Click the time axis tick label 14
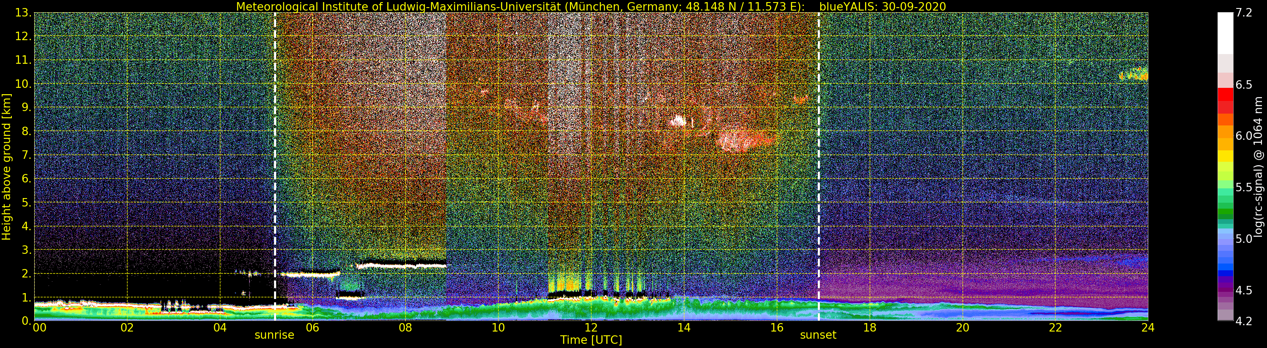The width and height of the screenshot is (1267, 348). 684,328
